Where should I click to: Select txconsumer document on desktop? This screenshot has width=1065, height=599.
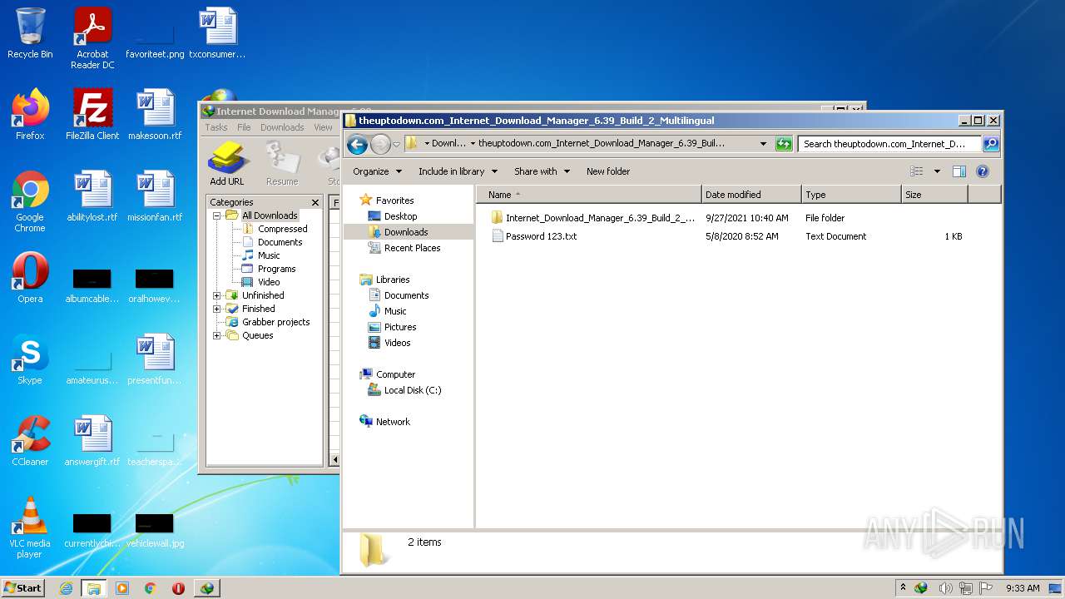(217, 34)
